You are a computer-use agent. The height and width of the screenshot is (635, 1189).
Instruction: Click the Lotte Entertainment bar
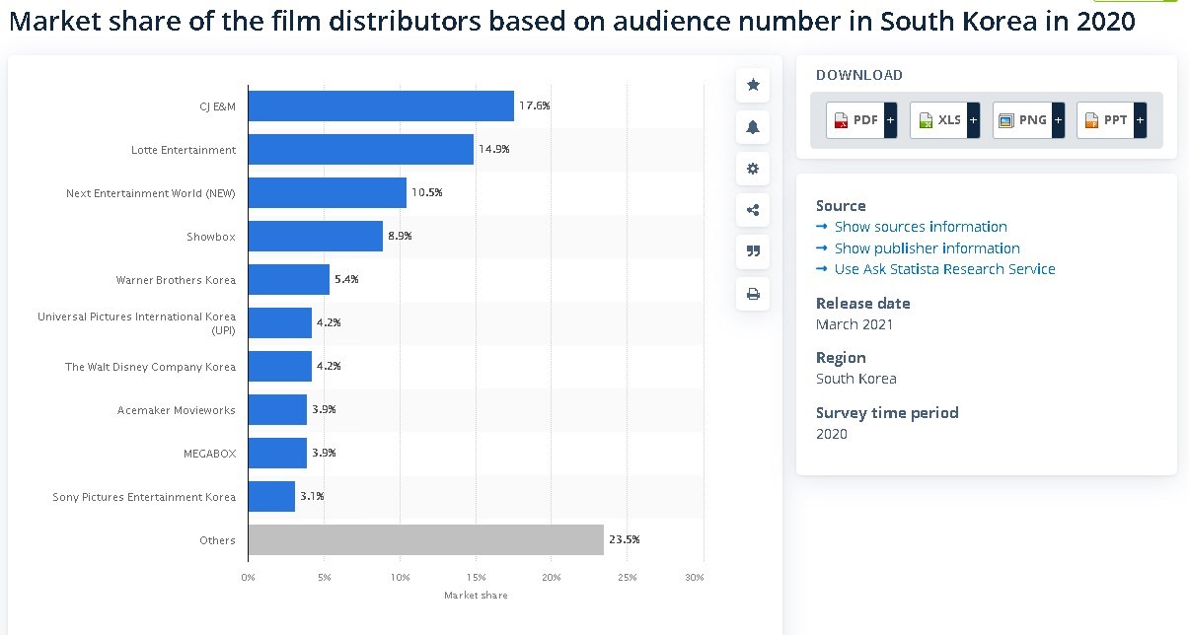coord(360,150)
